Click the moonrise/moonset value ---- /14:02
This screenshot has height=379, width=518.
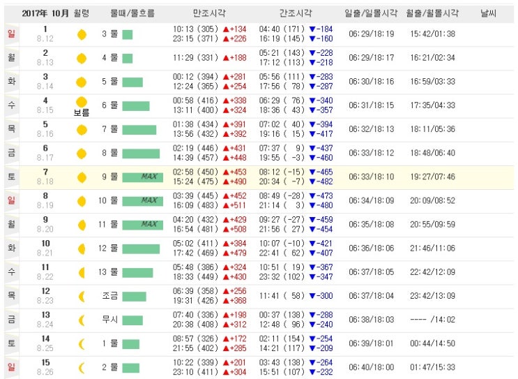433,320
